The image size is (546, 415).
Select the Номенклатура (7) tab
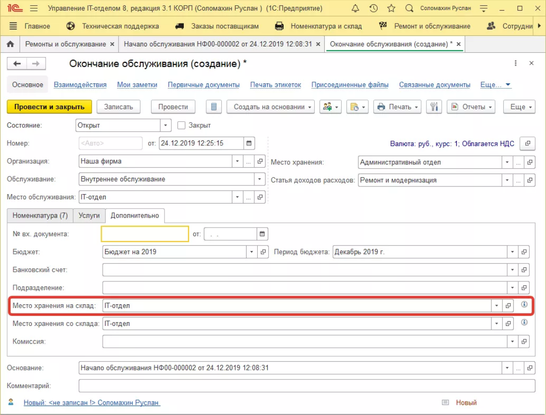[x=40, y=216]
